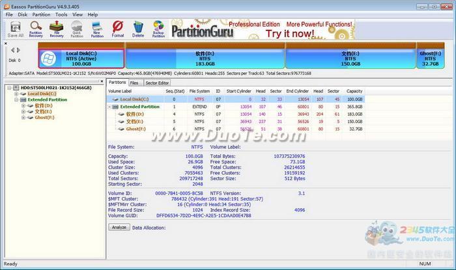The width and height of the screenshot is (456, 270).
Task: Switch to the Partitions tab
Action: pos(117,83)
